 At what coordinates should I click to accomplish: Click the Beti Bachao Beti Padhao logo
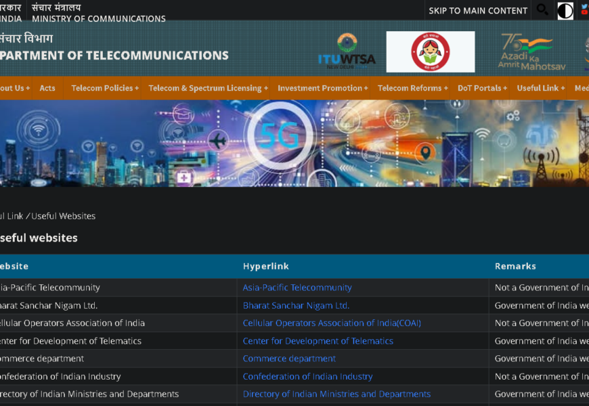[x=431, y=52]
